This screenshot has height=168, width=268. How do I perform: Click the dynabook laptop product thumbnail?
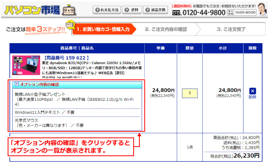click(x=26, y=64)
